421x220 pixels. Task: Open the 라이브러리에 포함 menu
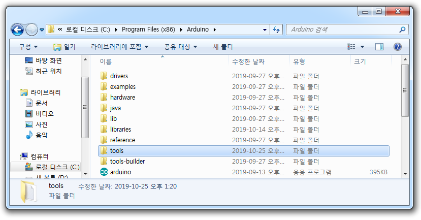click(x=119, y=47)
